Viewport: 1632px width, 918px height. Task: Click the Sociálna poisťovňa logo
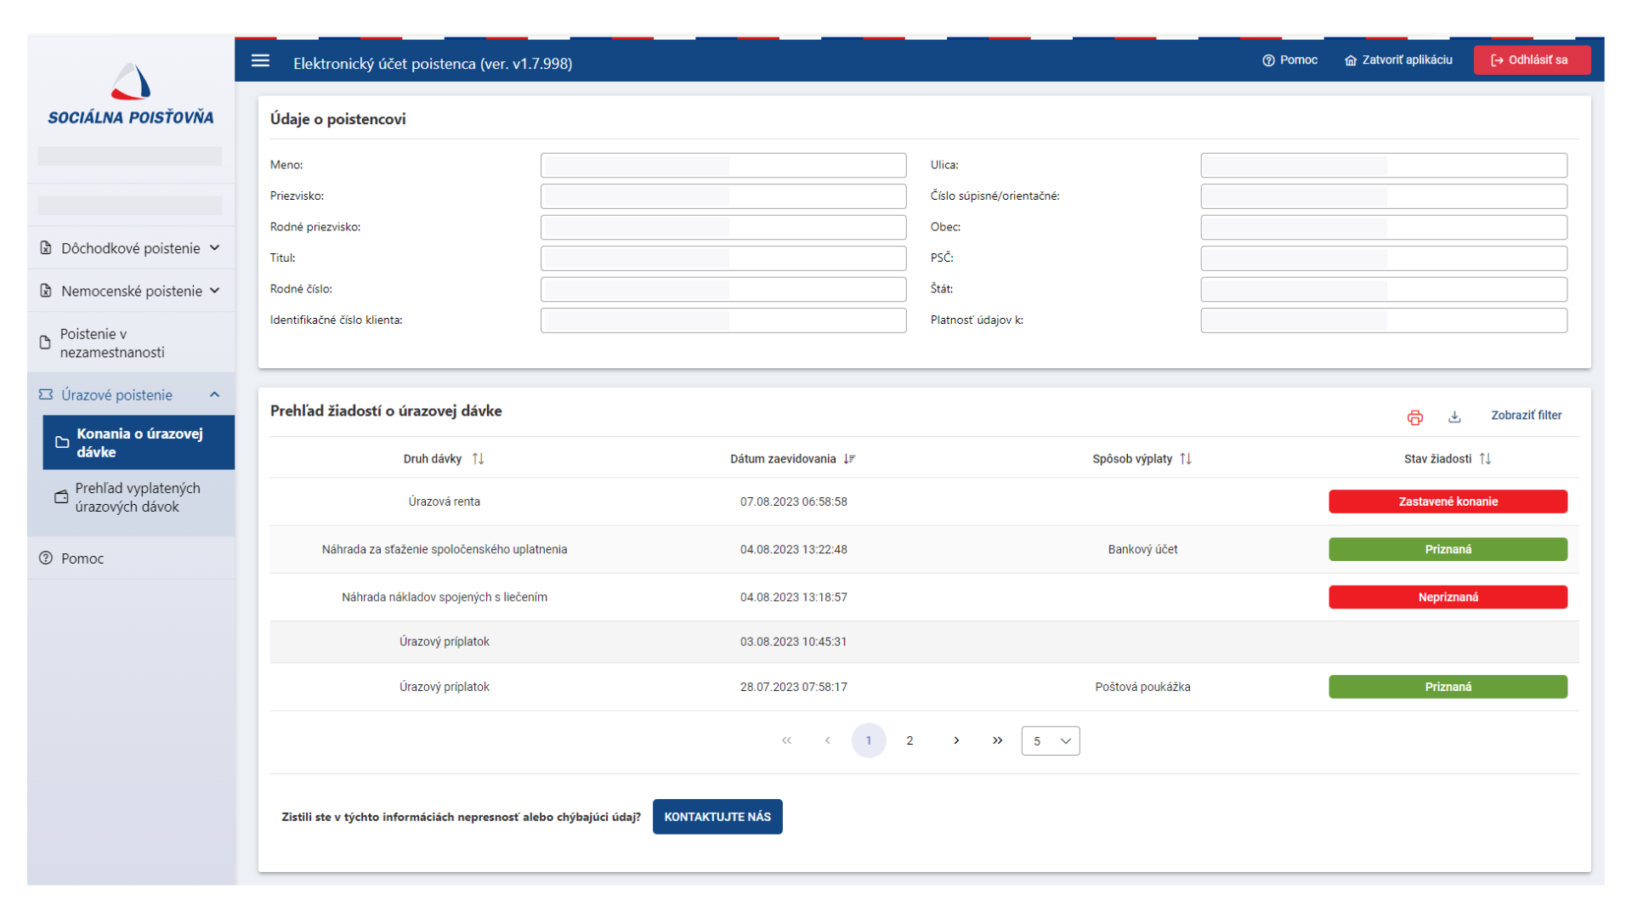[131, 94]
